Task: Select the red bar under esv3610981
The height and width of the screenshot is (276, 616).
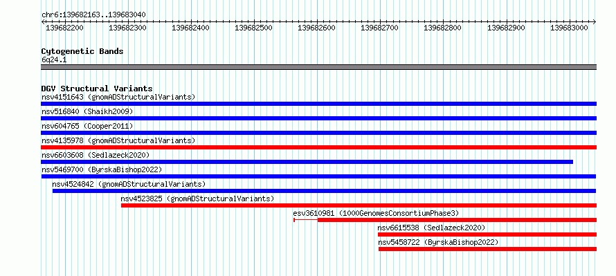Action: click(x=458, y=220)
